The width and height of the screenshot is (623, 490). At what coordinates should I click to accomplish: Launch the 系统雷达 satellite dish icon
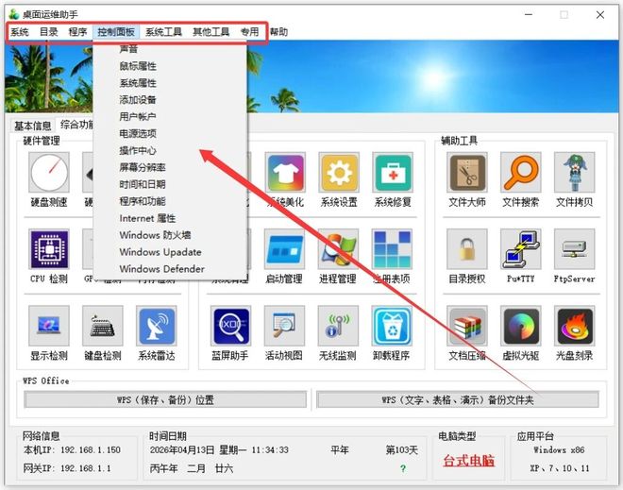(156, 326)
